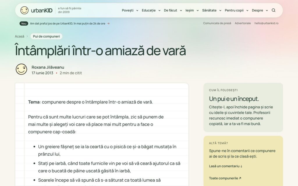Viewport: 298px width, 186px height.
Task: Expand the De făcut dropdown chevron
Action: point(181,10)
